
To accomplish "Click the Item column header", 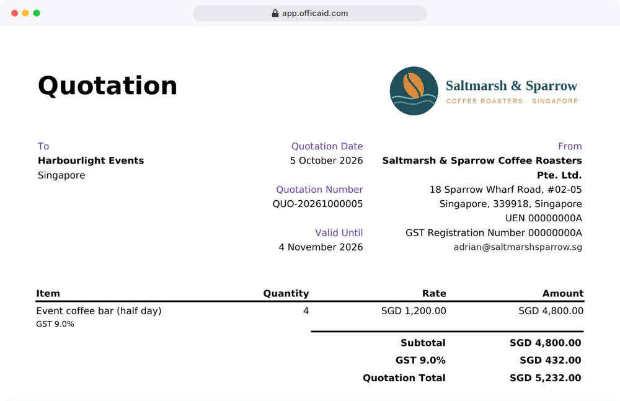I will pos(48,293).
